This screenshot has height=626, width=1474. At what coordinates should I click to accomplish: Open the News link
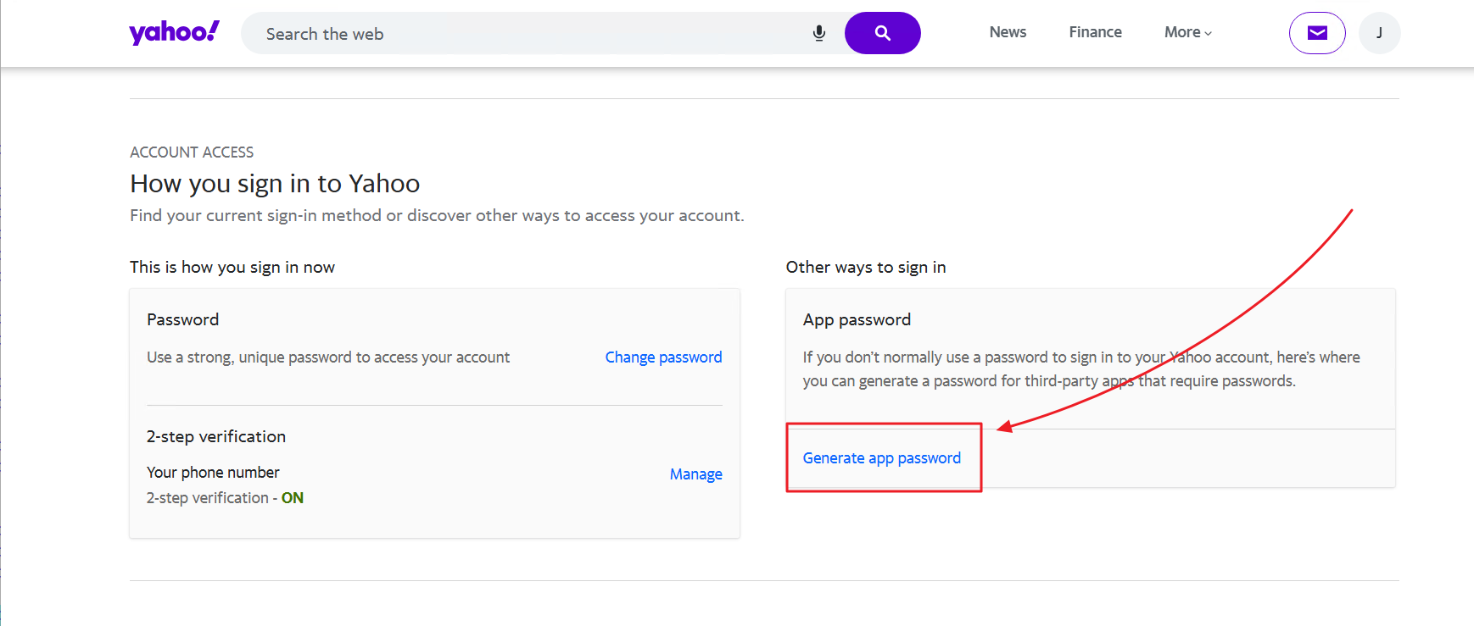click(1008, 32)
